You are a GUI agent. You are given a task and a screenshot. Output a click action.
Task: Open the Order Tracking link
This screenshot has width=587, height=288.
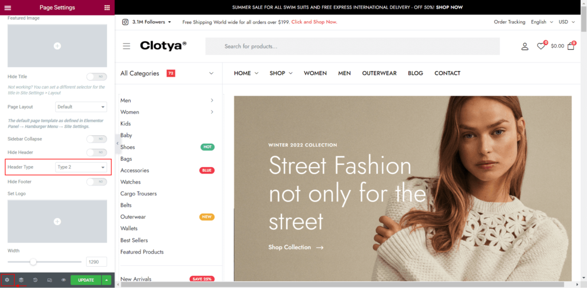click(x=510, y=22)
